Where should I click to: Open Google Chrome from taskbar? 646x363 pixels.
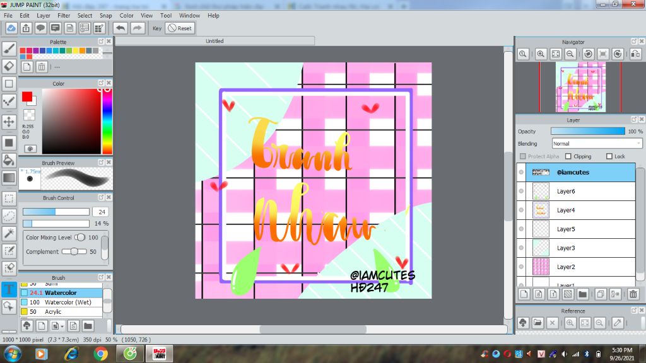[100, 354]
